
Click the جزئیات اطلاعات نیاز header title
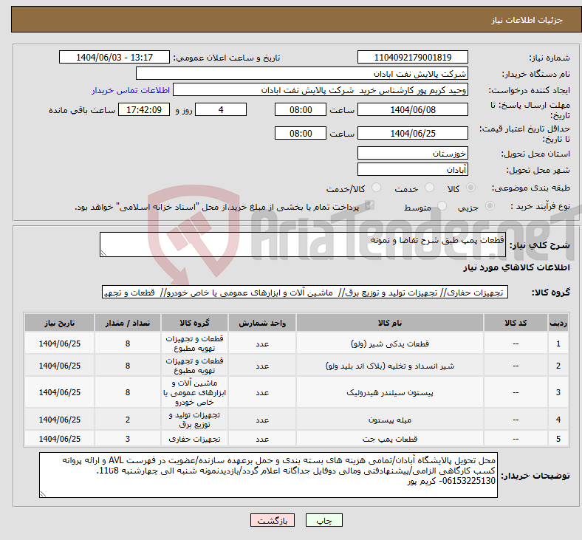pyautogui.click(x=527, y=20)
